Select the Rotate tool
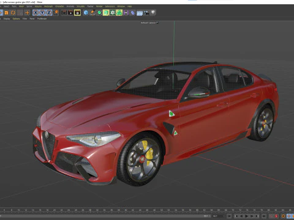The width and height of the screenshot is (294, 220). point(13,13)
